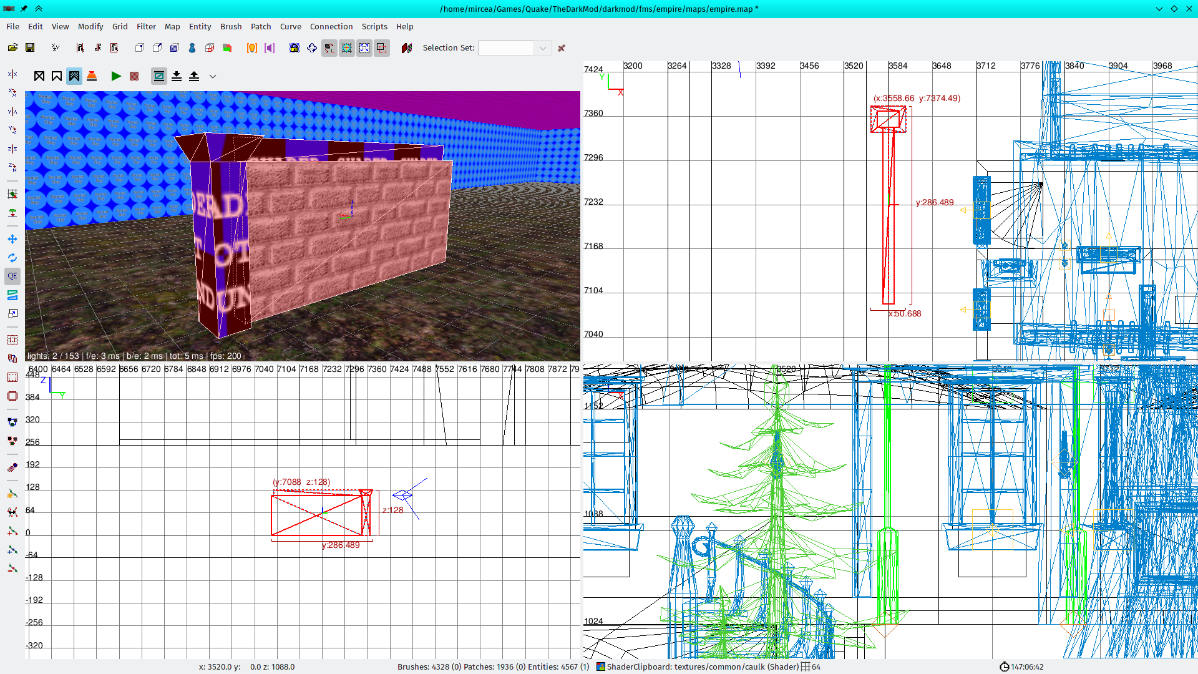The height and width of the screenshot is (674, 1198).
Task: Expand the camera toolbar overflow chevron
Action: tap(213, 77)
